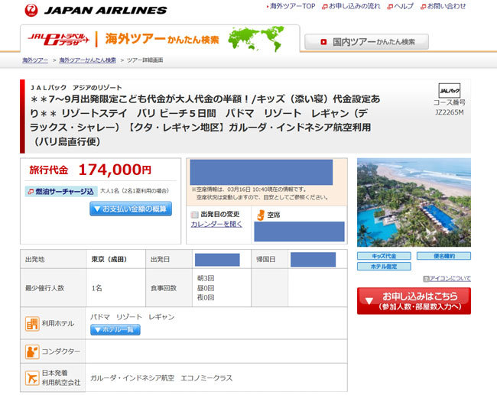Viewport: 497px width, 395px height.
Task: Click the conductor person icon
Action: click(32, 351)
